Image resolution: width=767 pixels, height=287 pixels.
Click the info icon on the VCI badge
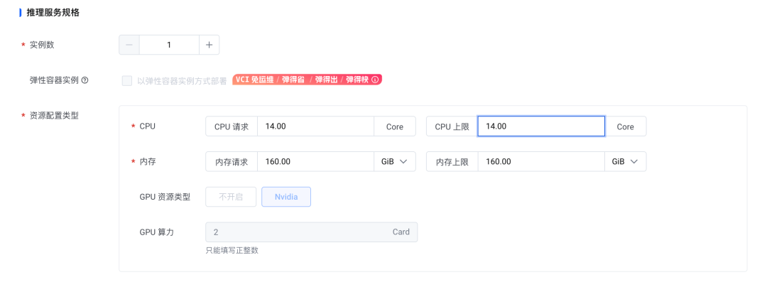pyautogui.click(x=375, y=80)
